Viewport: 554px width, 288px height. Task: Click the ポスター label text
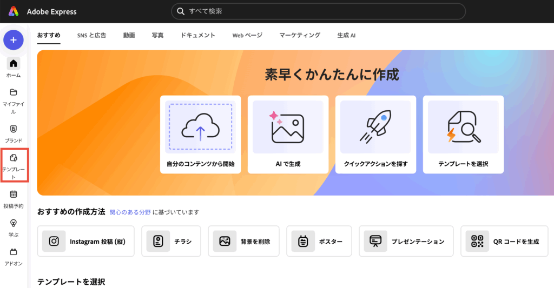tap(331, 242)
